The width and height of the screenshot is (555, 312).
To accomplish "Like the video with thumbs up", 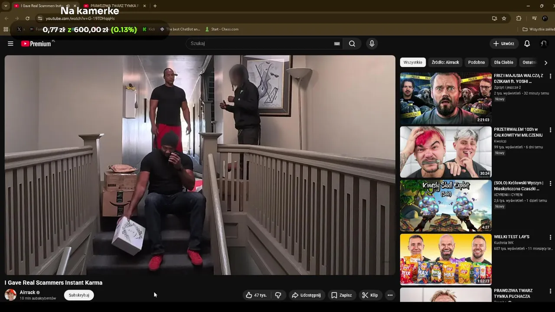I will 256,295.
